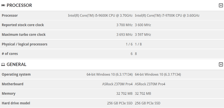Select the Maximum turbo core clock row

(x=112, y=35)
